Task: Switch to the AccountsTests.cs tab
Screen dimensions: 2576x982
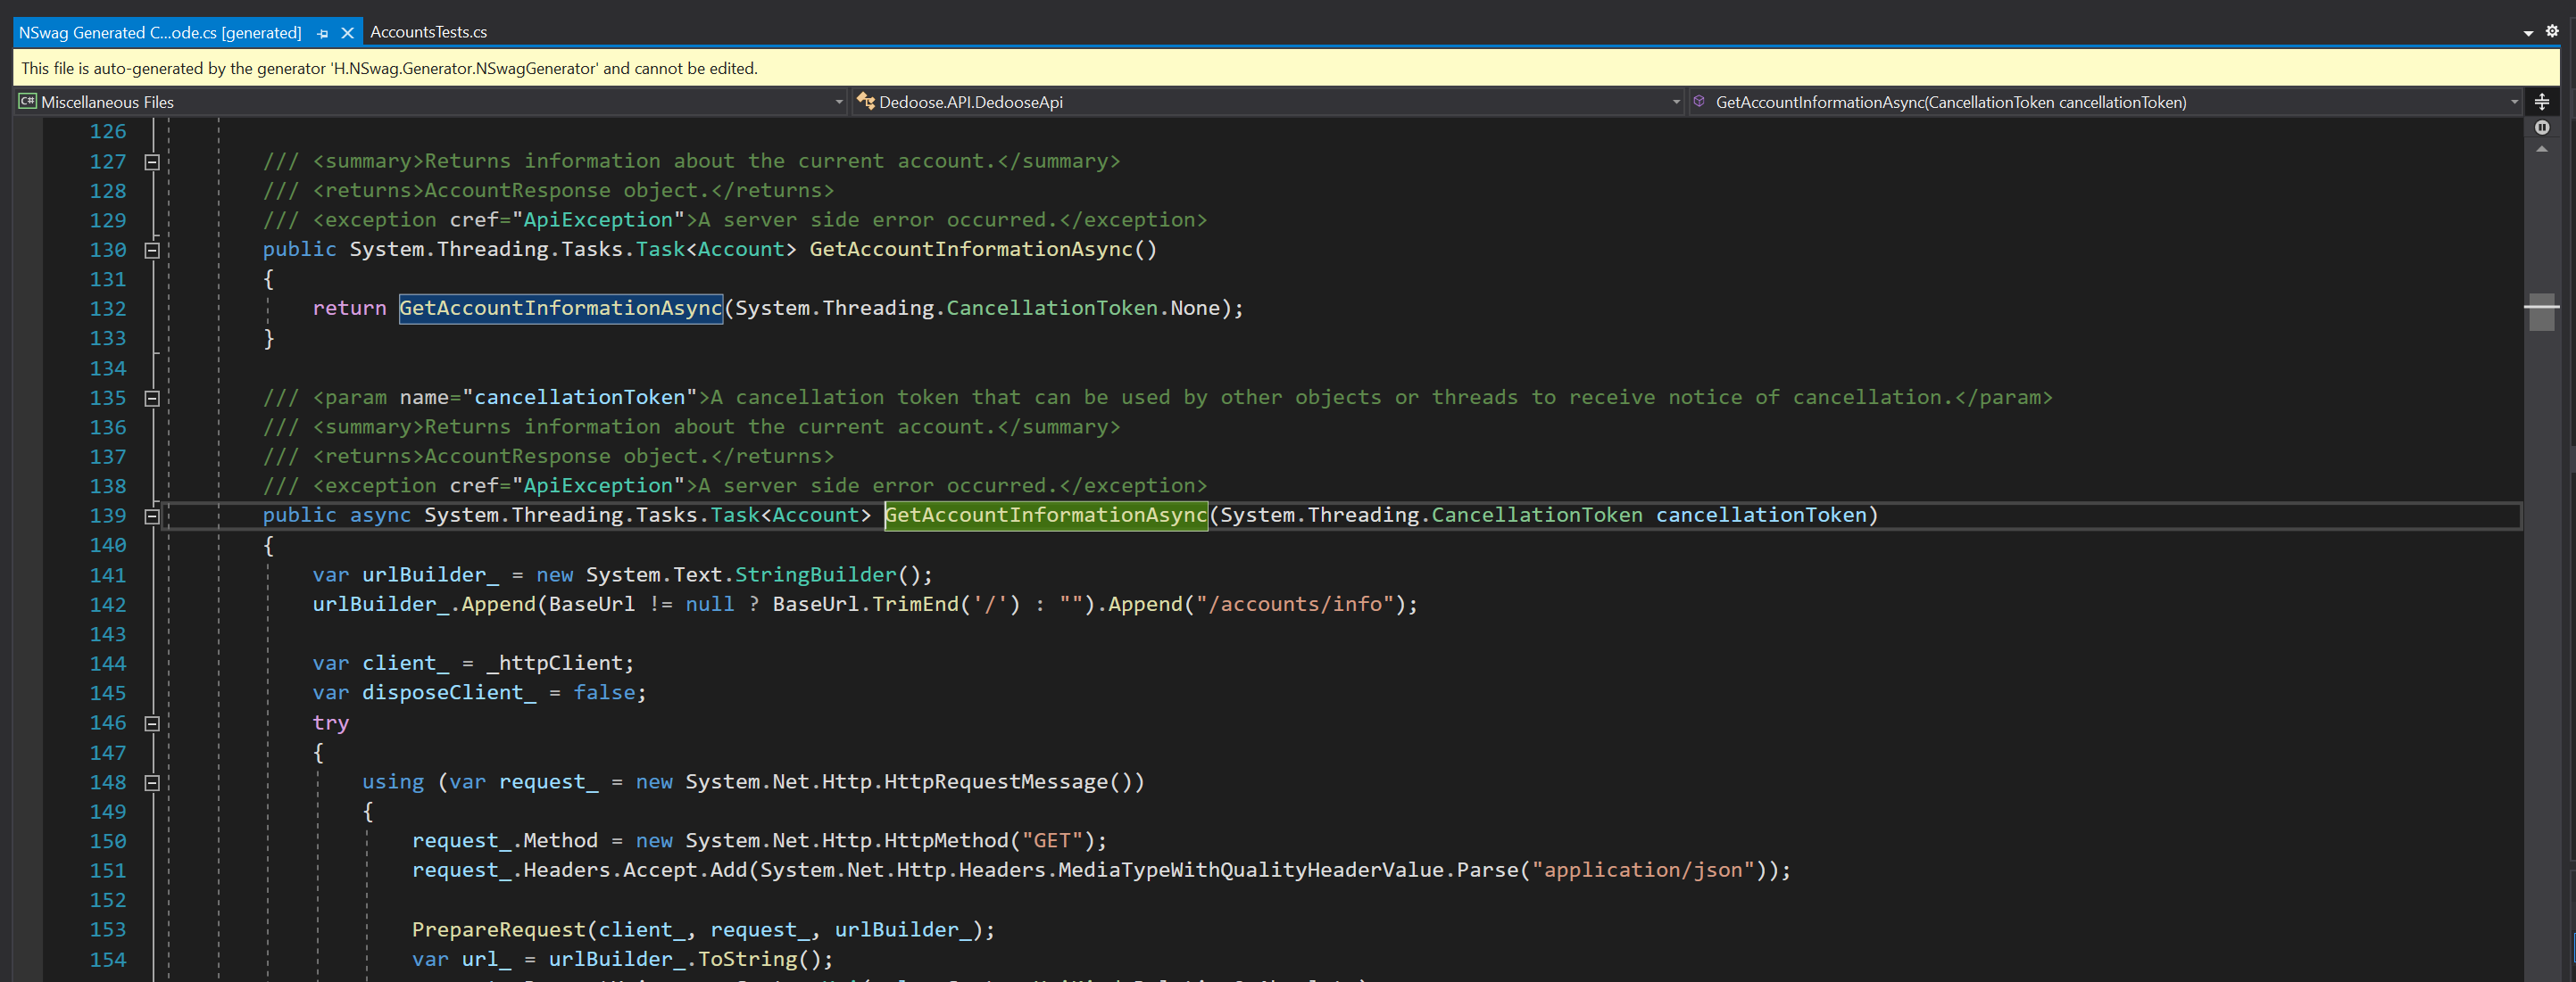Action: (x=427, y=31)
